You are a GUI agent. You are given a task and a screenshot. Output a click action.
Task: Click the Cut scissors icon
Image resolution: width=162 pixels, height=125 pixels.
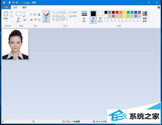click(x=11, y=12)
